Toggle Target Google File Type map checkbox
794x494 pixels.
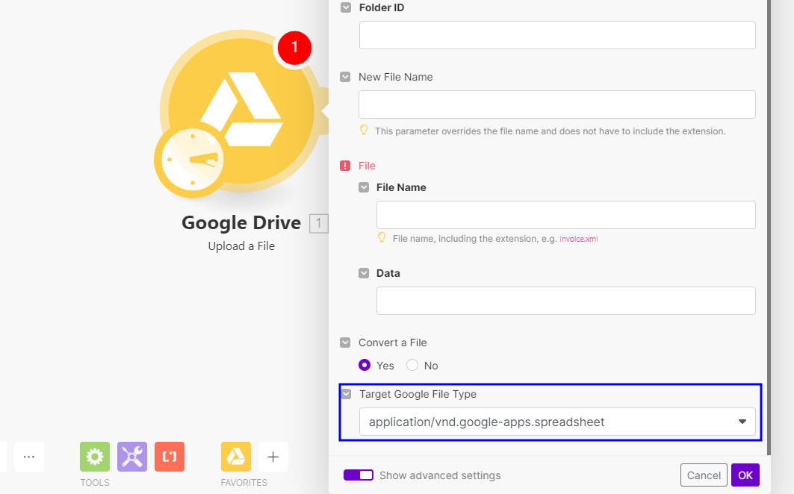click(346, 394)
